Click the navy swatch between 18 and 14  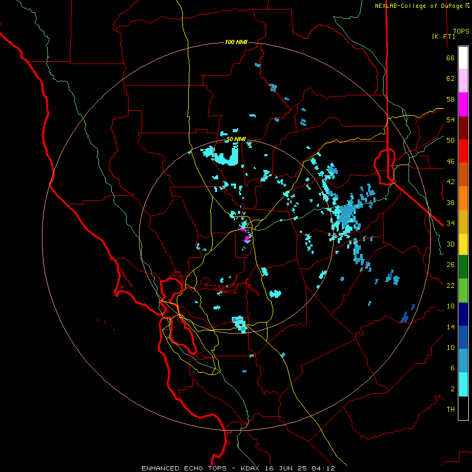(x=463, y=314)
